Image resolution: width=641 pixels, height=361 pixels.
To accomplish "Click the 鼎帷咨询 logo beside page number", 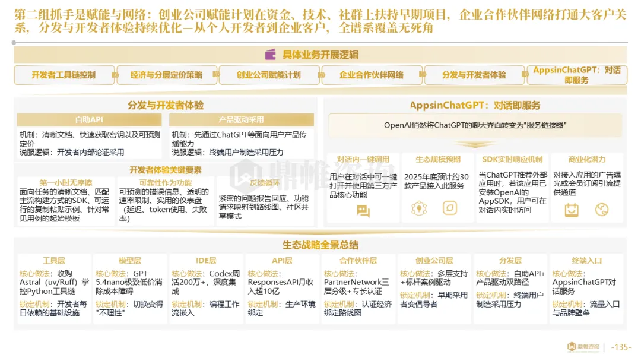I will pyautogui.click(x=583, y=347).
